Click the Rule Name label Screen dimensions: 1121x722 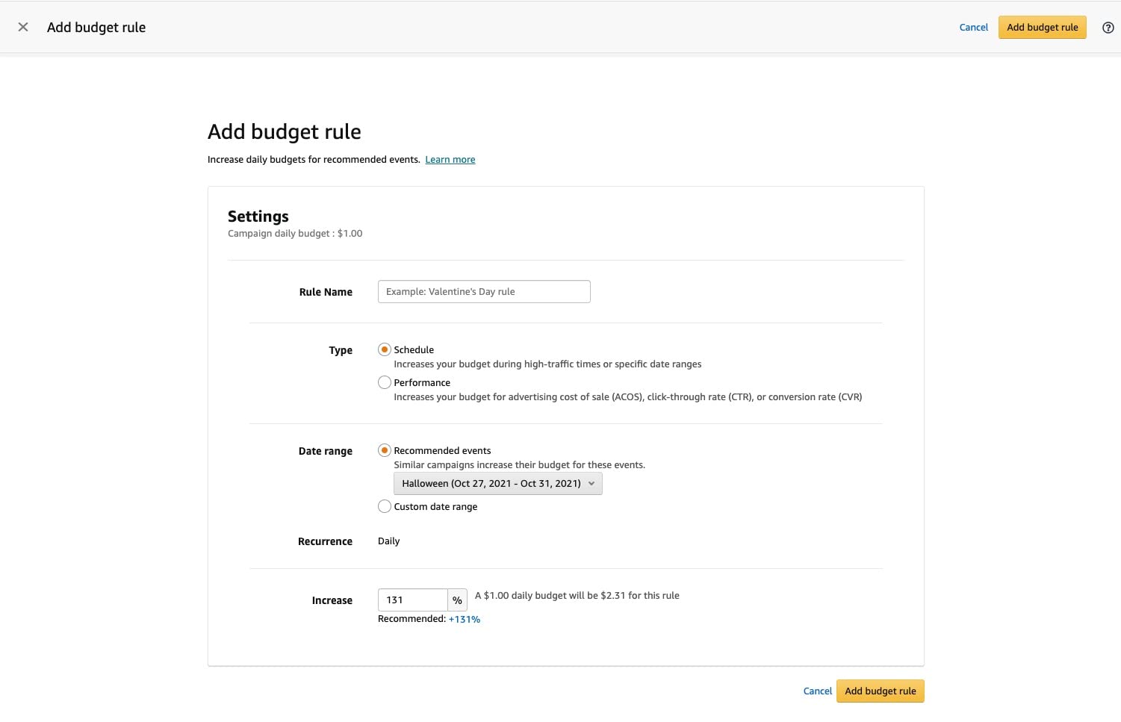pos(326,292)
